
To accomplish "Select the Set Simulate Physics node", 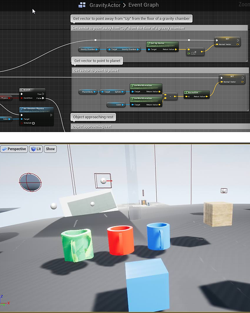I will (x=36, y=116).
